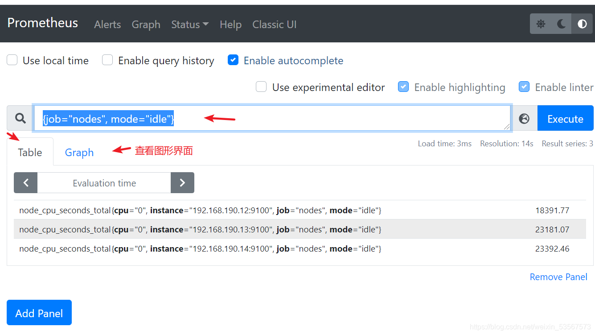Viewport: 595px width, 335px height.
Task: Click Remove Panel link
Action: point(558,277)
